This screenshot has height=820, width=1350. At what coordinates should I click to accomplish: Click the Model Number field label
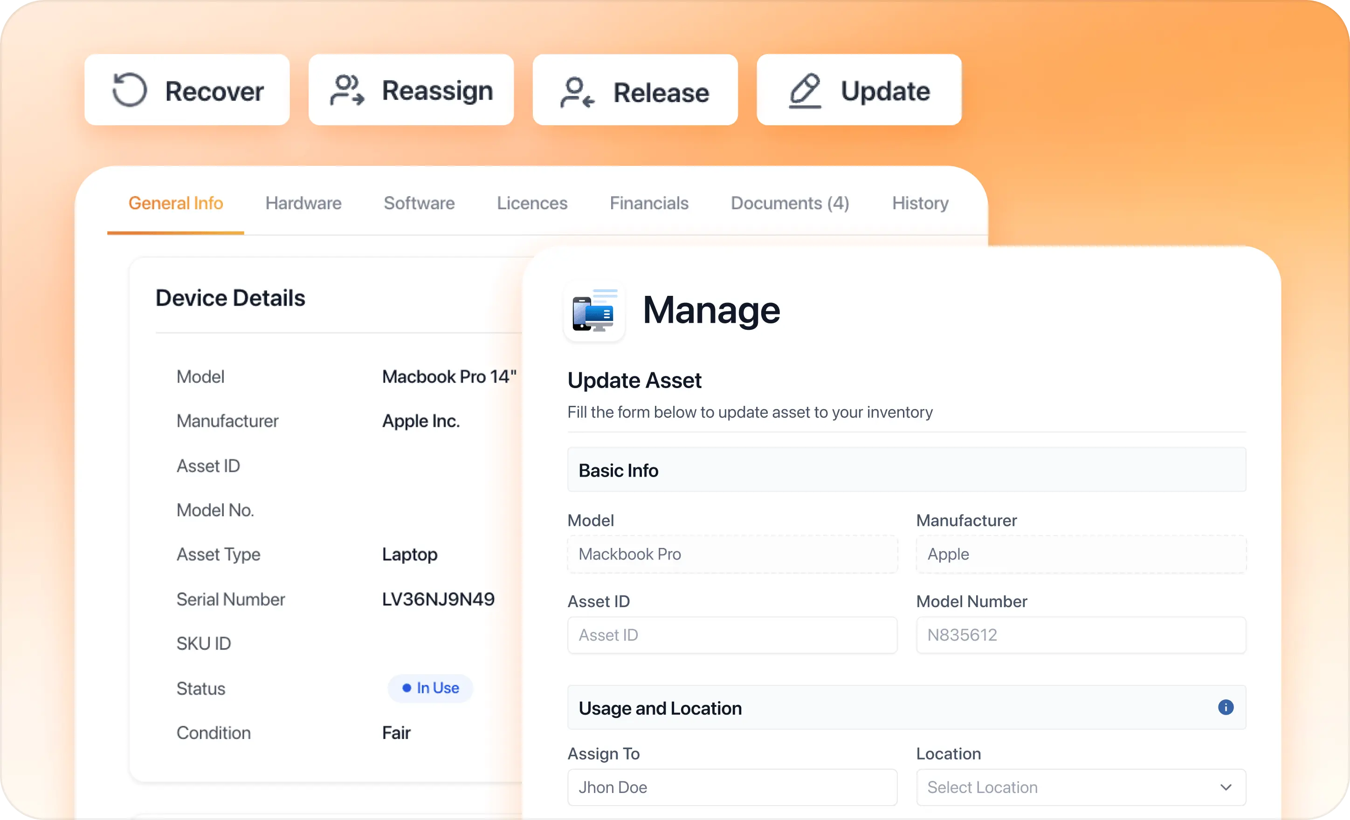point(971,601)
